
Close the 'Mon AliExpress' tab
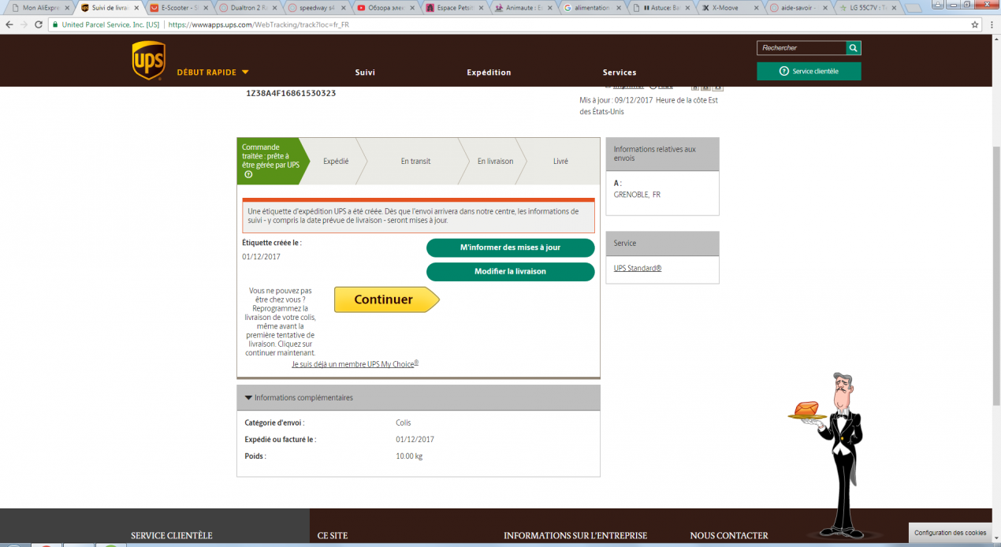pyautogui.click(x=66, y=7)
